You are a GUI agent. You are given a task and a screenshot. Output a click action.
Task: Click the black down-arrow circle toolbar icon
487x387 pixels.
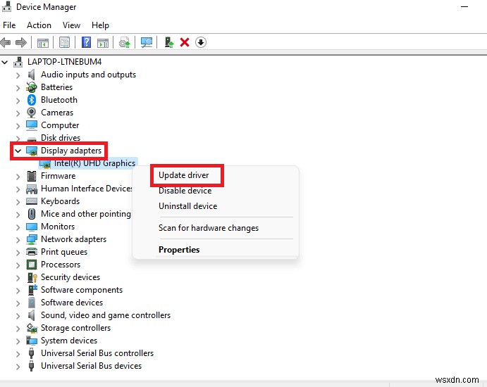[201, 43]
